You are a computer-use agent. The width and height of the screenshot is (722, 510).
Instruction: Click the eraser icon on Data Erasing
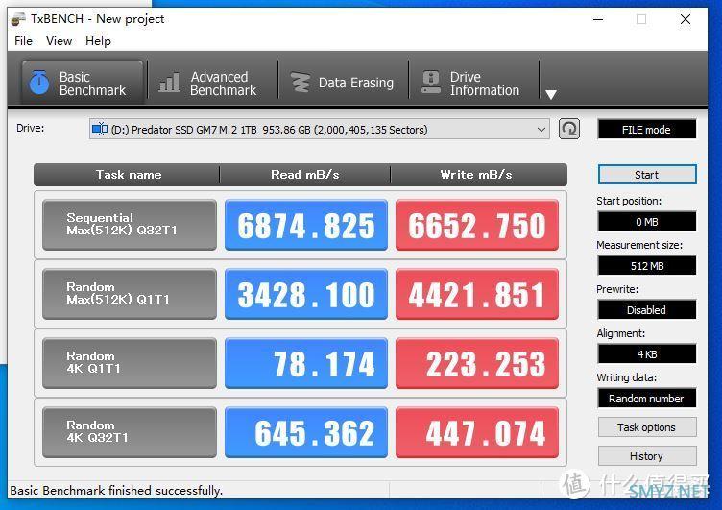pos(301,83)
